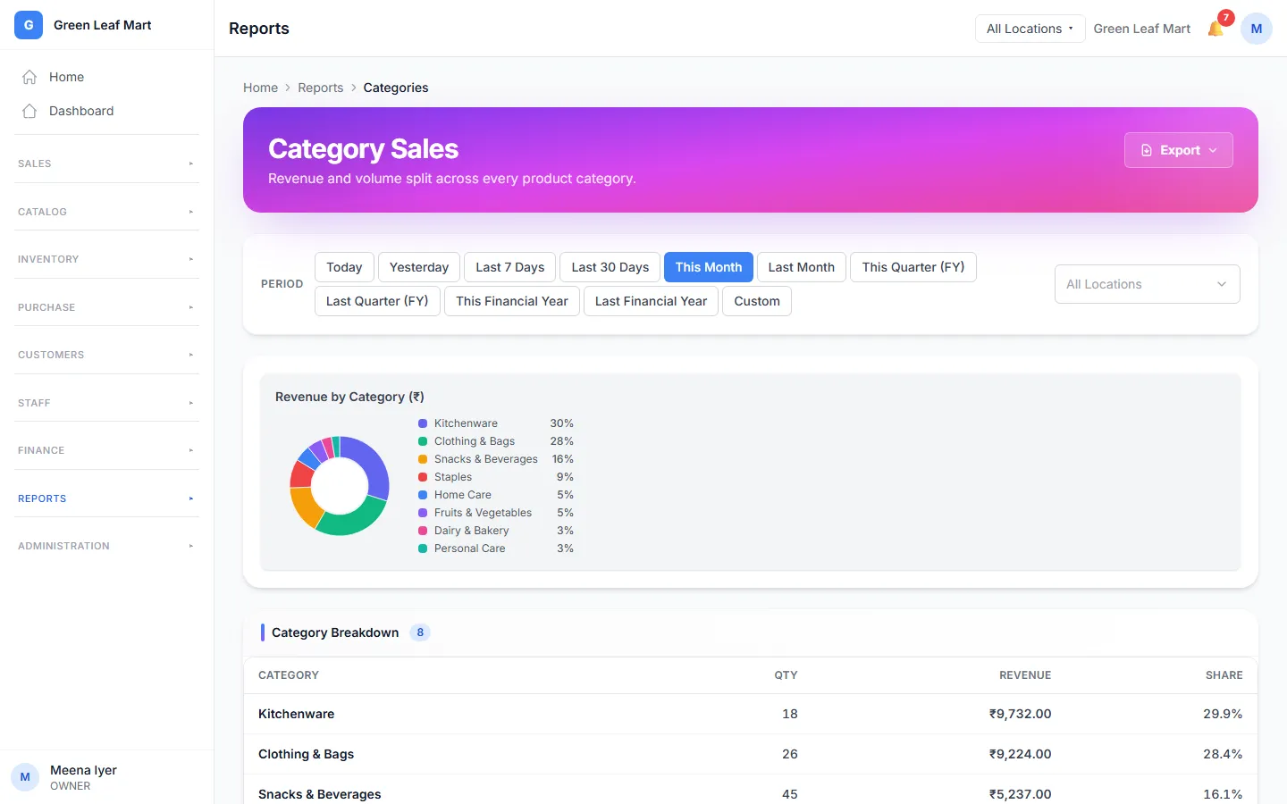Viewport: 1287px width, 804px height.
Task: Click the Clothing & Bags legend color dot
Action: (x=423, y=441)
